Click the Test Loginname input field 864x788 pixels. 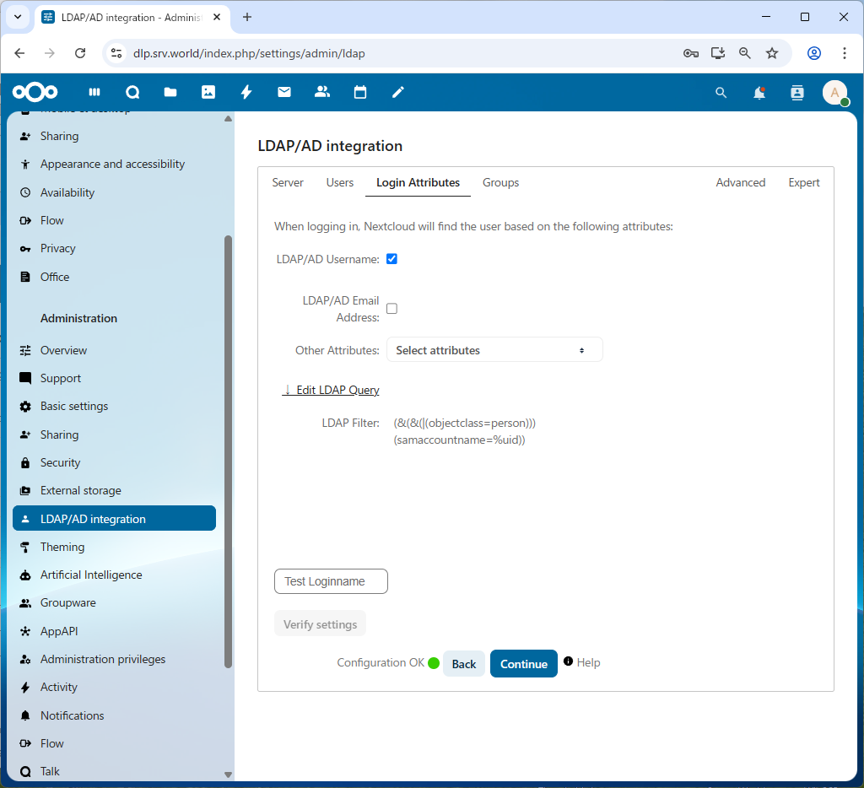coord(331,581)
